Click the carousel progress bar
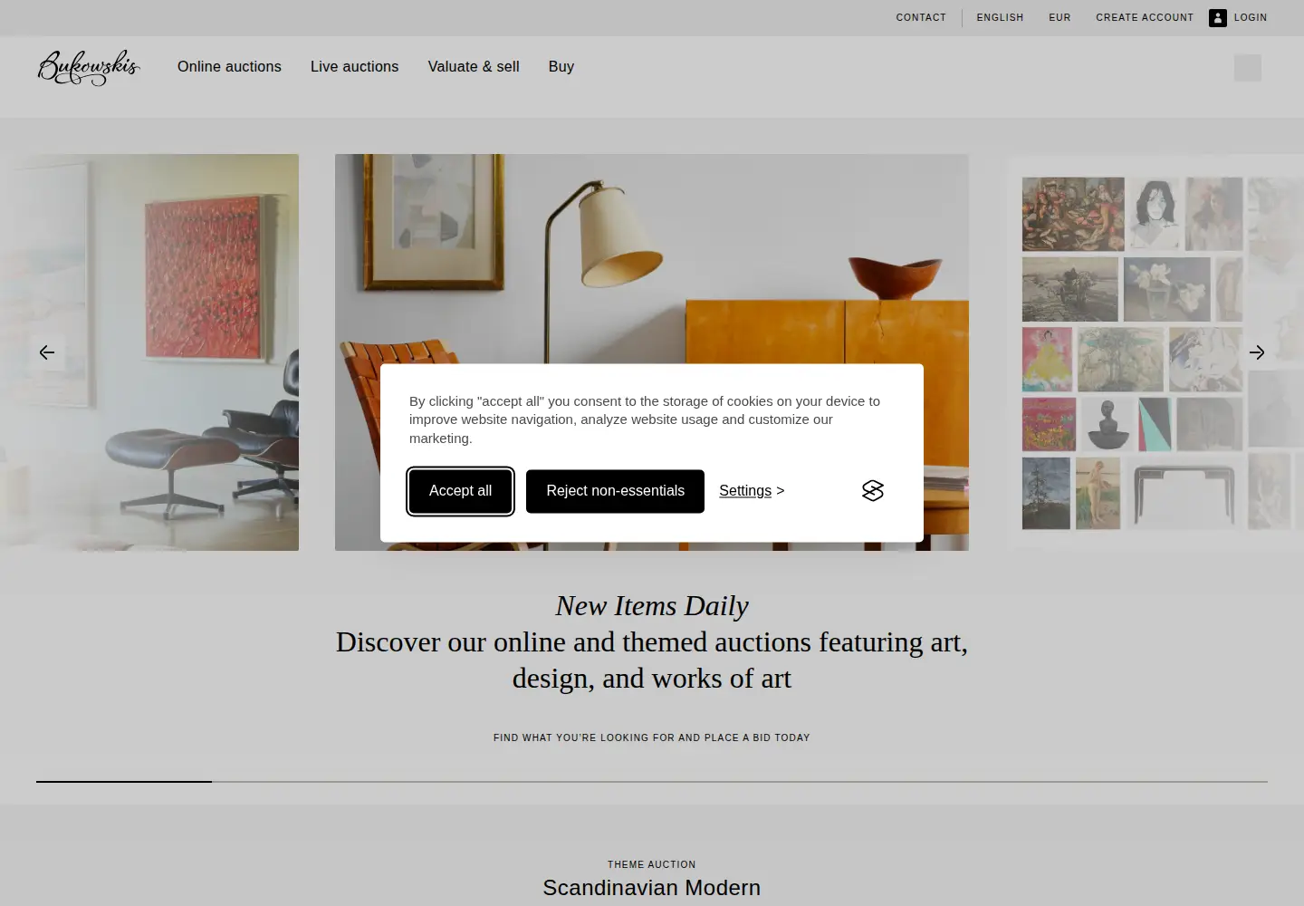 pos(652,781)
